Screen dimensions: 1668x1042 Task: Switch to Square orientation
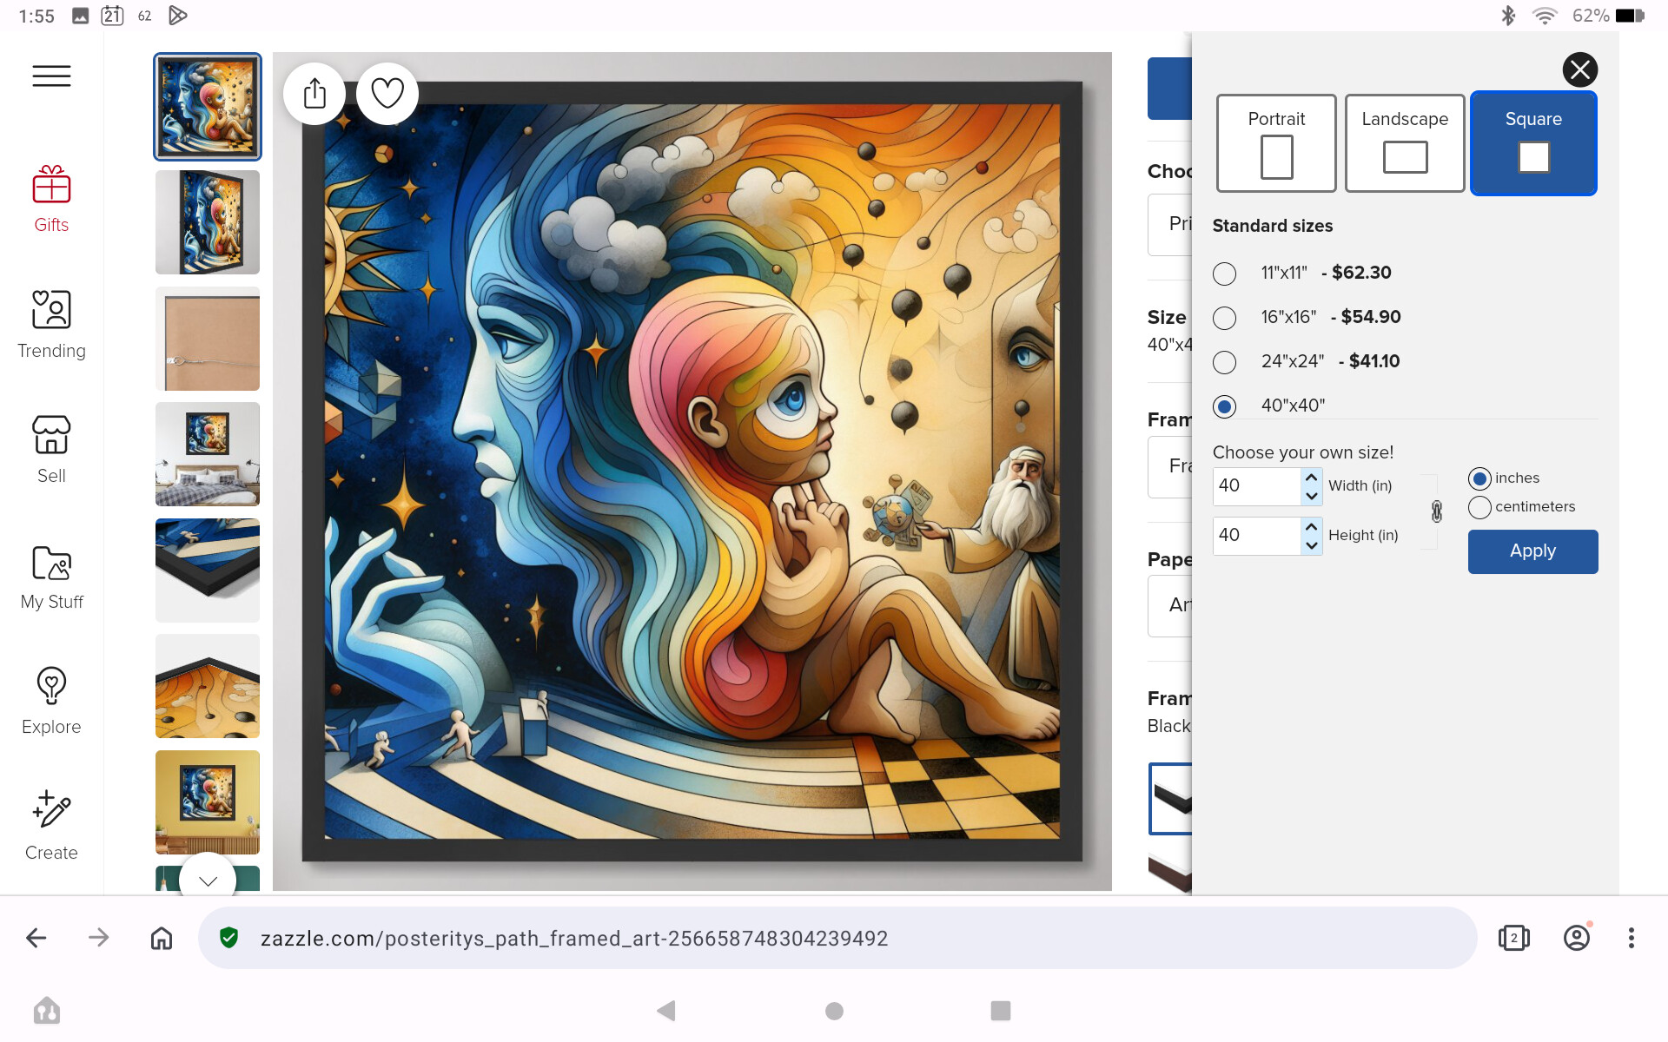click(1533, 143)
